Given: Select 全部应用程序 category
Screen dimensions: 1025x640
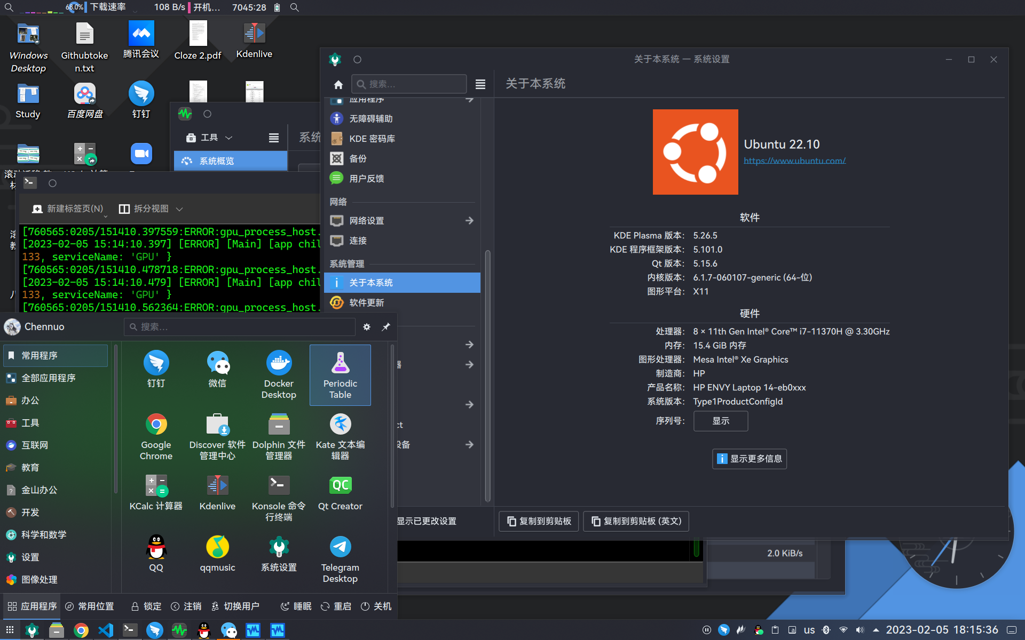Looking at the screenshot, I should tap(56, 378).
